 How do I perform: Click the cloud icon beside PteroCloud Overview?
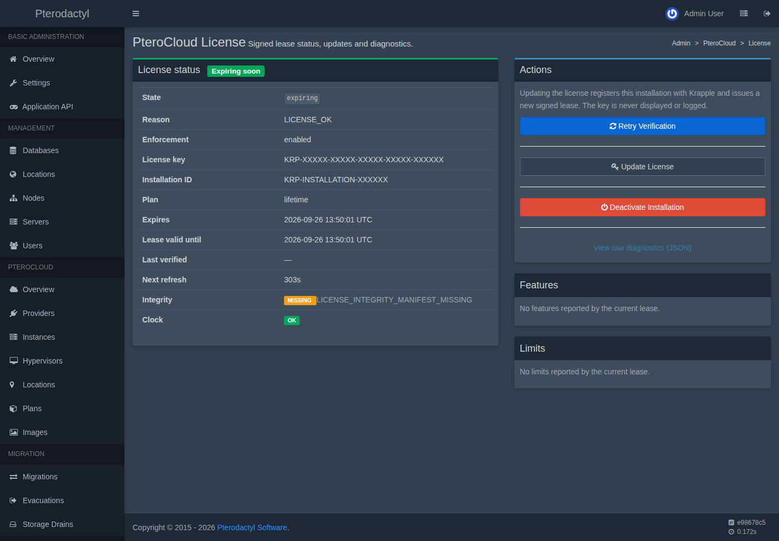click(14, 289)
